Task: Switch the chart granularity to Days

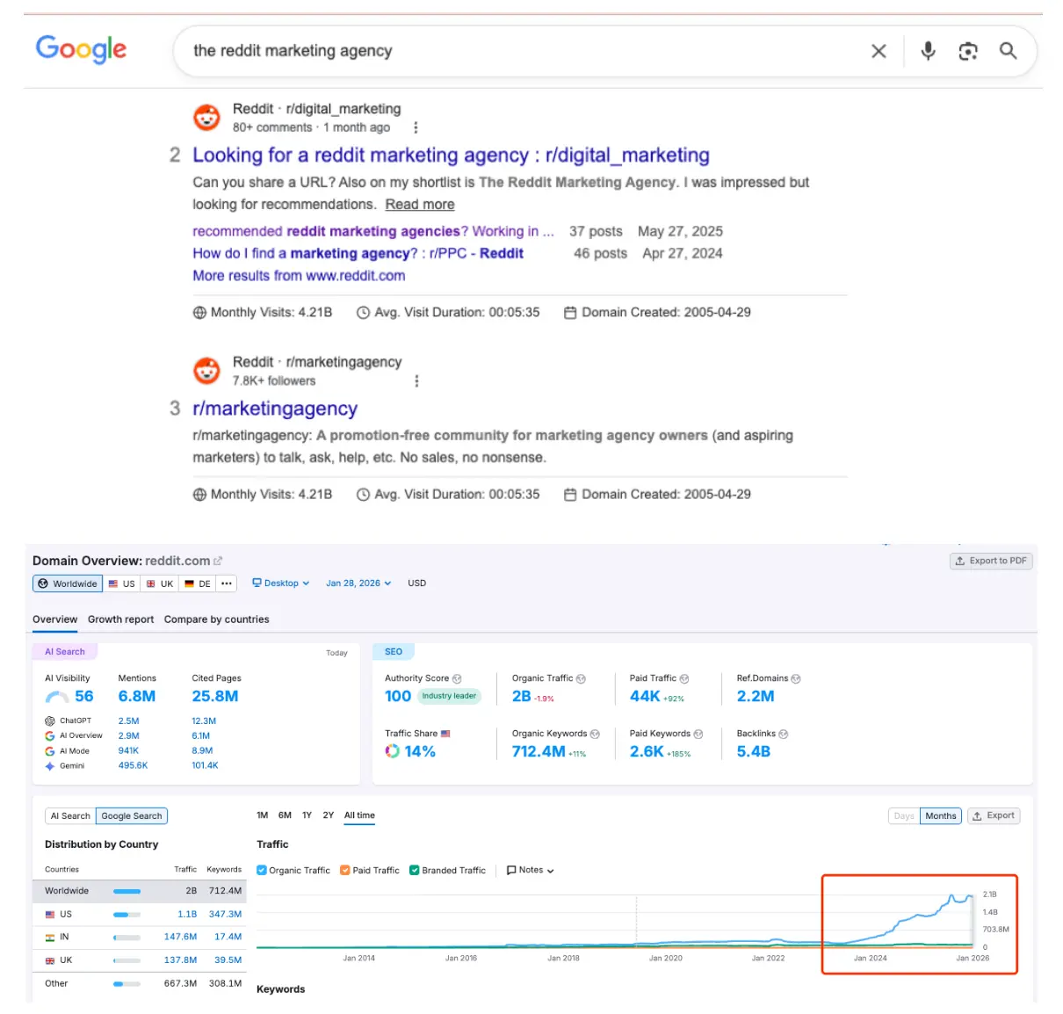Action: [x=903, y=815]
